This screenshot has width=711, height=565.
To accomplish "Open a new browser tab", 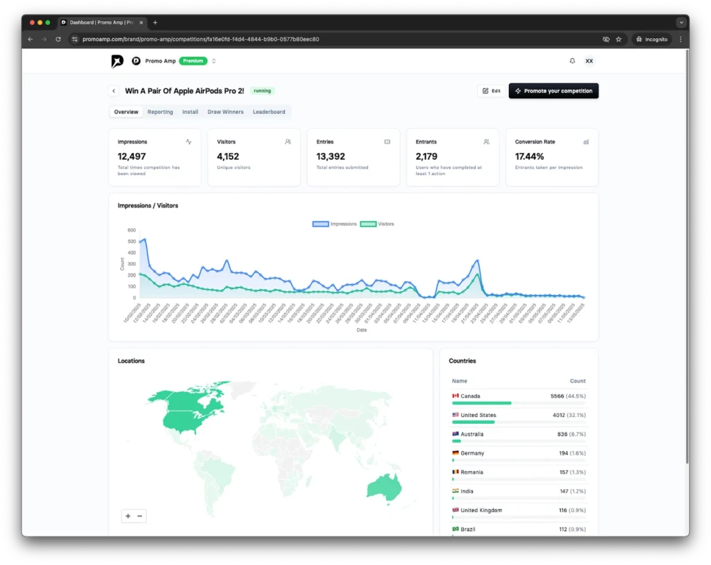I will (155, 22).
